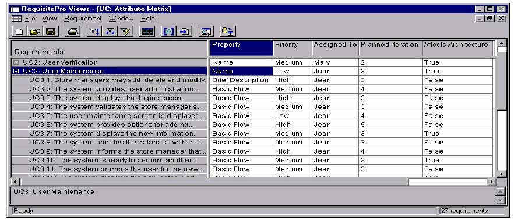Click the Property column header
Screen dimensions: 514x220
pos(241,48)
